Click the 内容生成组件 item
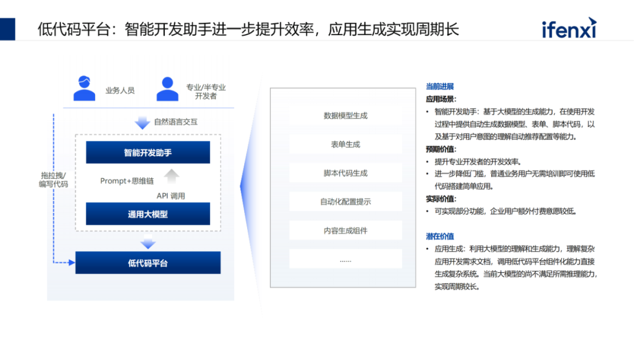The height and width of the screenshot is (356, 634). (x=346, y=230)
